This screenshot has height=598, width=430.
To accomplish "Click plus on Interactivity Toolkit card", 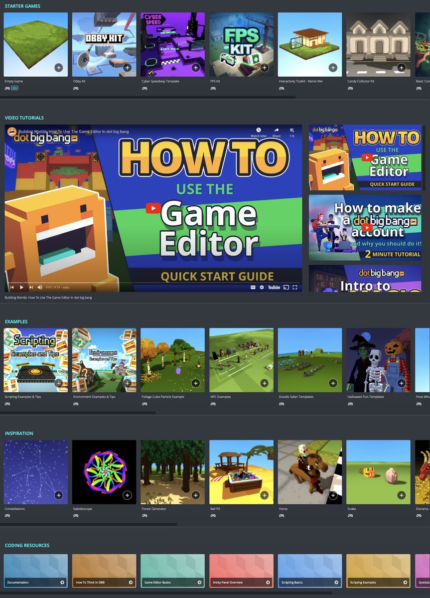I will [x=333, y=68].
